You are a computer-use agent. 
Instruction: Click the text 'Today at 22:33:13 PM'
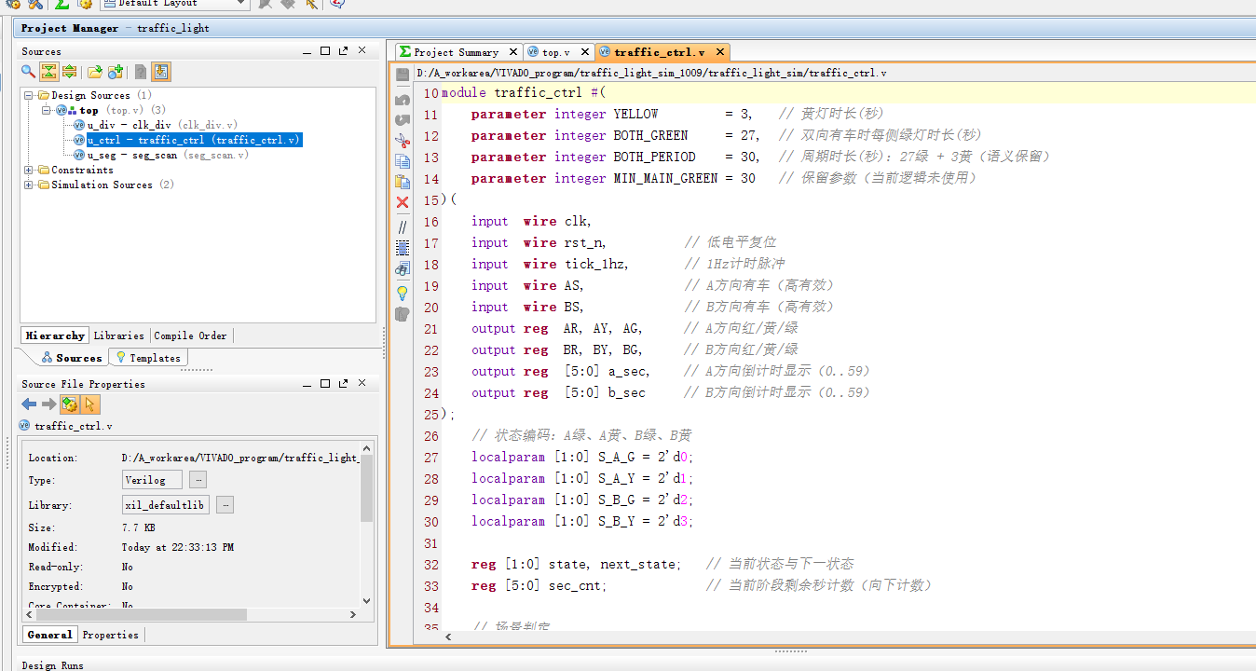click(x=177, y=548)
